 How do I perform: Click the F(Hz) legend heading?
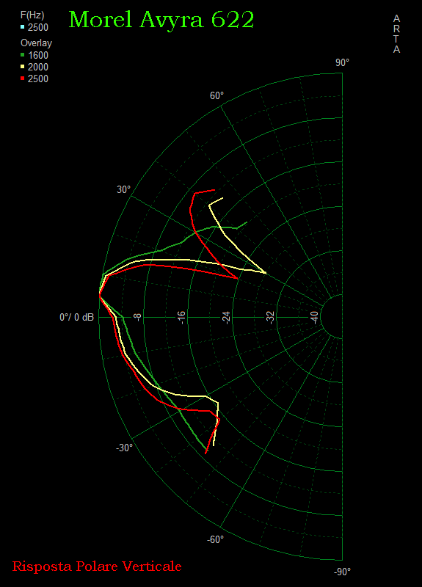32,15
